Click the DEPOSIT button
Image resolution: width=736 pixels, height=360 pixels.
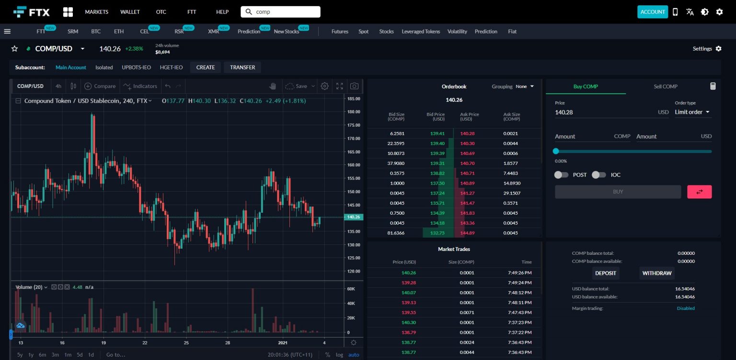click(606, 273)
